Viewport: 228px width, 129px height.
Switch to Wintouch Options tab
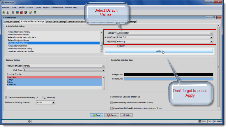click(x=11, y=22)
